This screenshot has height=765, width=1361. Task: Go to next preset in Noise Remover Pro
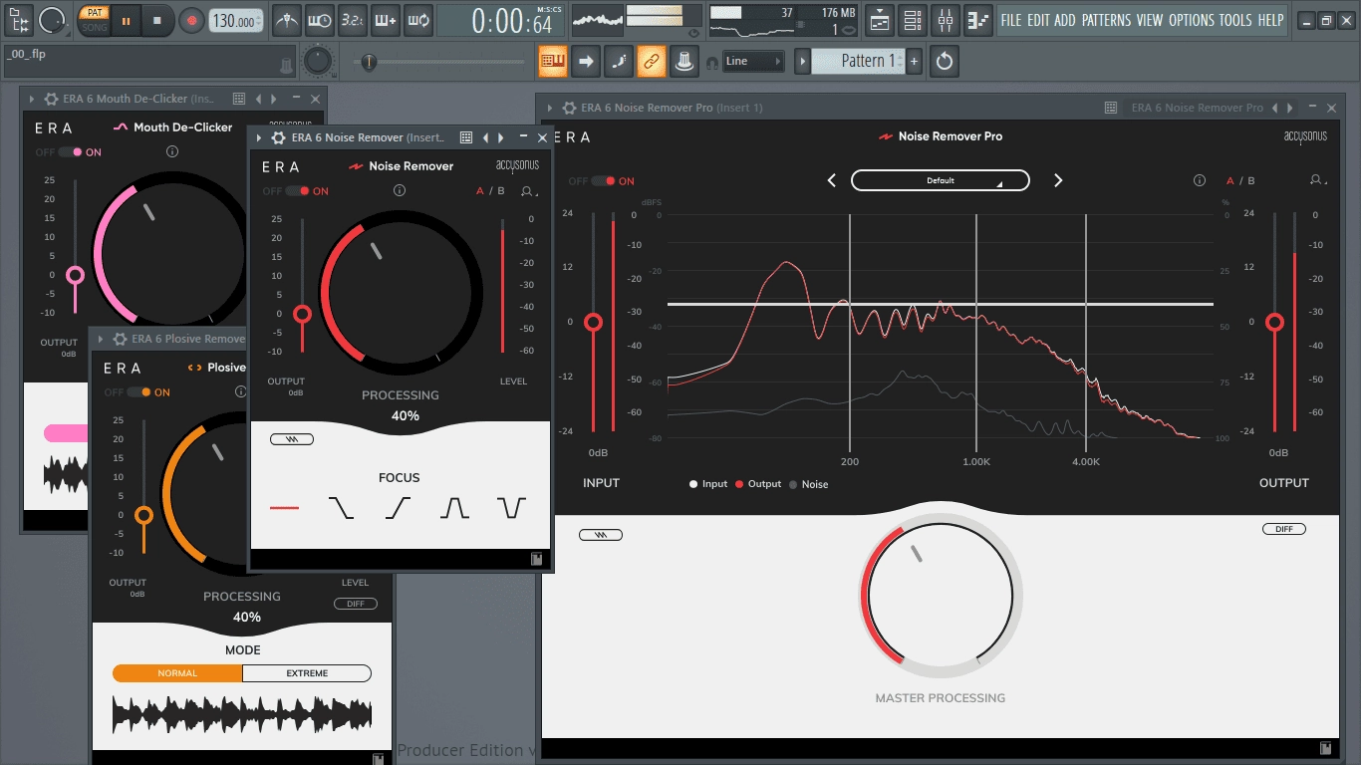(x=1058, y=180)
